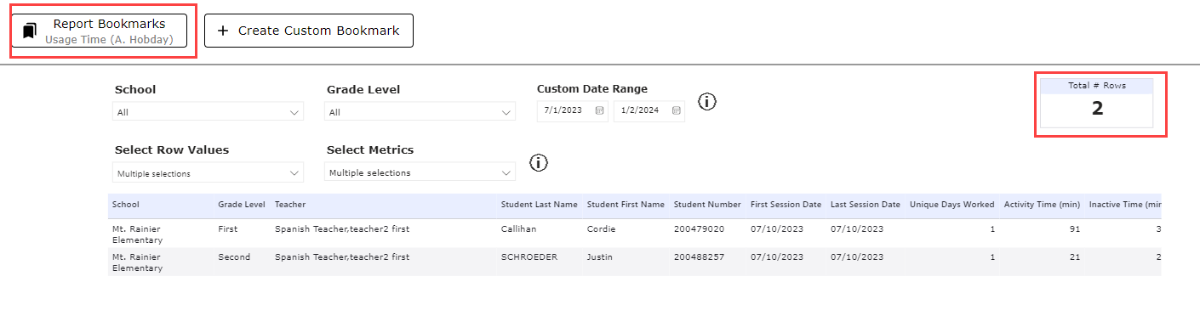Click the start date field 7/1/2023
The image size is (1200, 310).
[572, 110]
